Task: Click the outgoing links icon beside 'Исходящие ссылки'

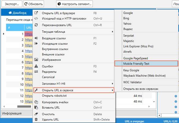Action: coord(36,44)
